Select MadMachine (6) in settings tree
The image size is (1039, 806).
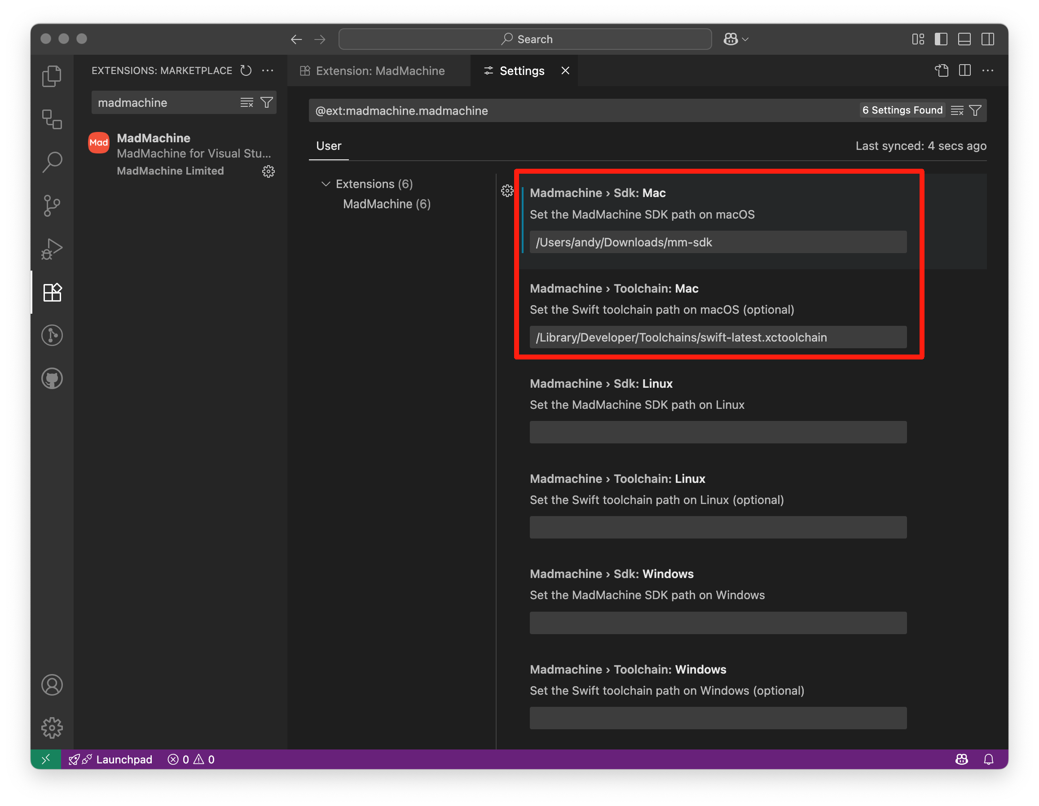(387, 204)
